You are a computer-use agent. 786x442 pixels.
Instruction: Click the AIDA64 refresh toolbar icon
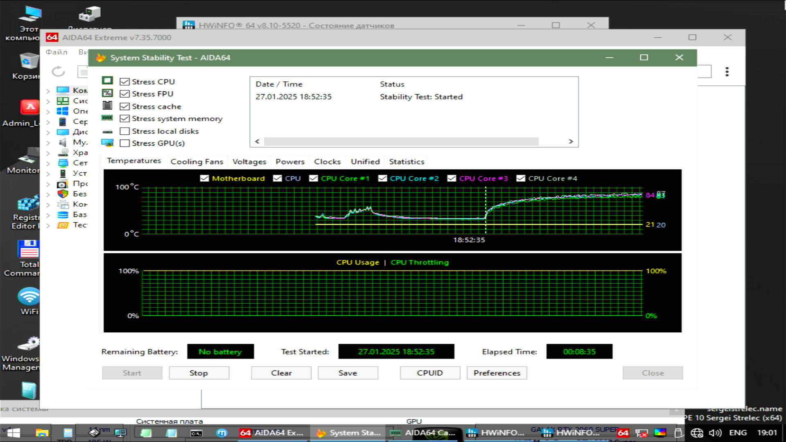point(58,72)
